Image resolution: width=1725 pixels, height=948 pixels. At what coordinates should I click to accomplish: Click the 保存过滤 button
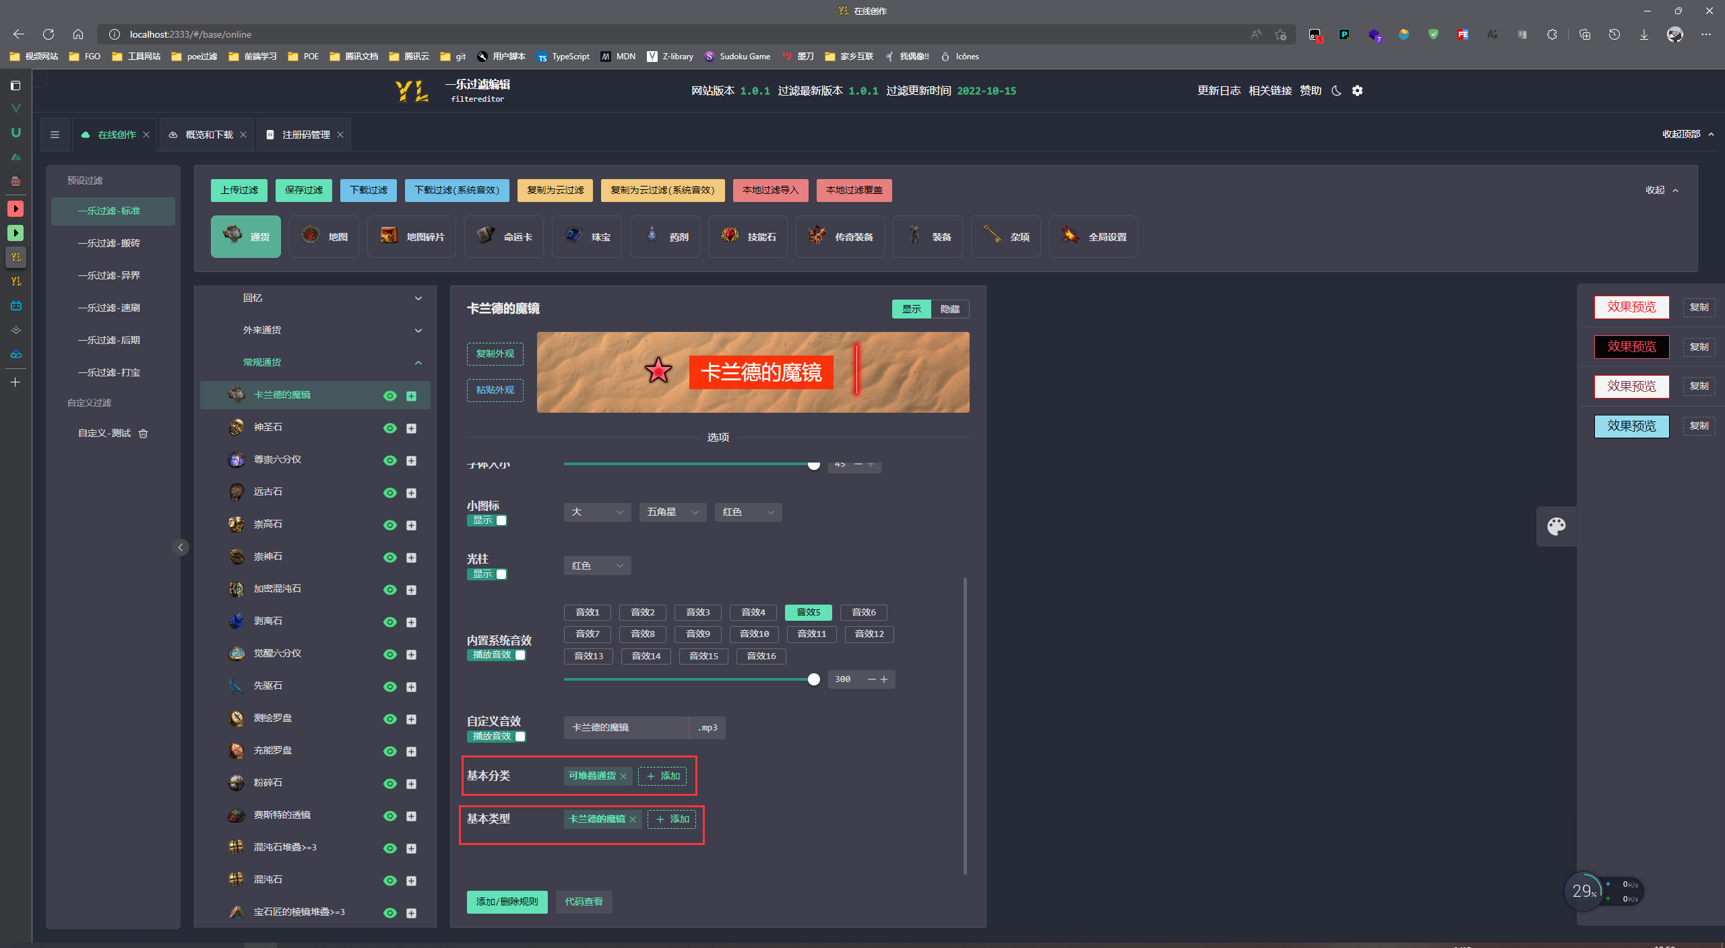[x=304, y=191]
